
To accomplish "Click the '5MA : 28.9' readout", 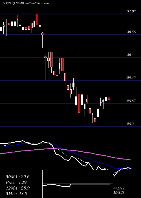I will tap(16, 193).
